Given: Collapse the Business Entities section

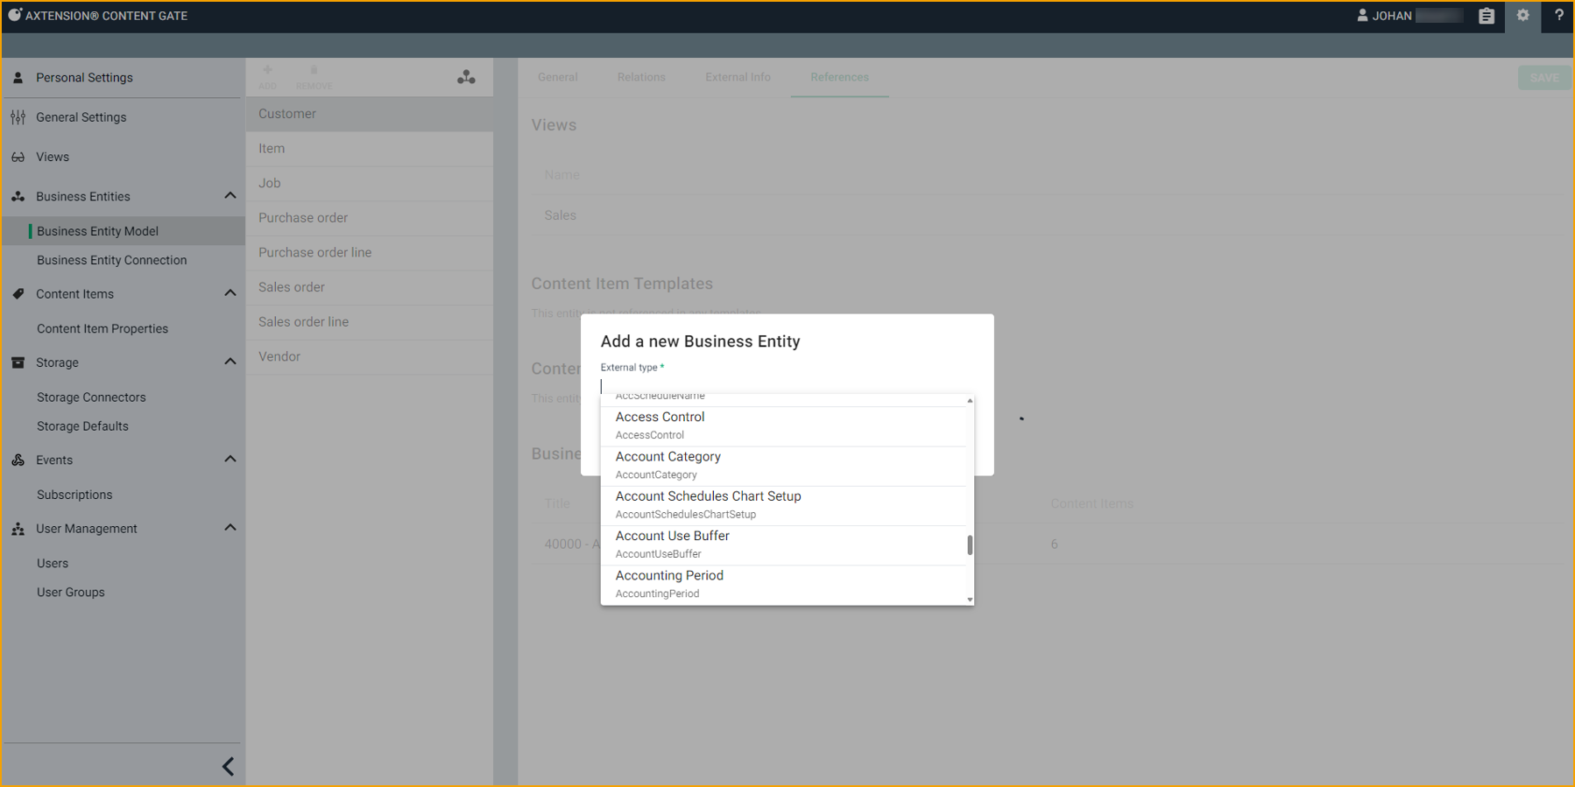Looking at the screenshot, I should click(x=230, y=196).
